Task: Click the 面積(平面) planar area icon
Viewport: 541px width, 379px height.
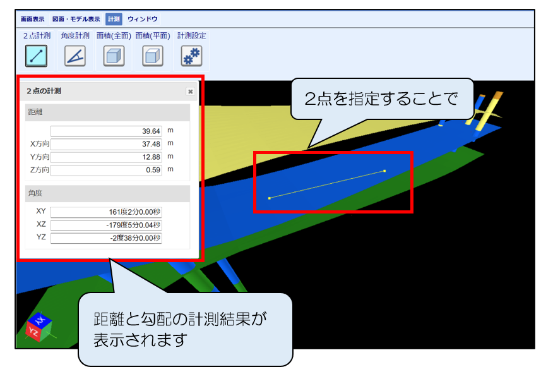Action: (152, 56)
